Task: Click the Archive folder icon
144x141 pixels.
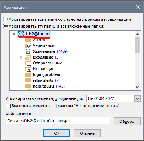Action: pyautogui.click(x=28, y=40)
